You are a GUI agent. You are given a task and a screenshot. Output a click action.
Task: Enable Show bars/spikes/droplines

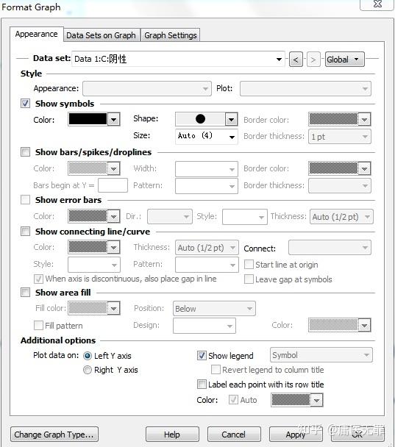[x=26, y=151]
